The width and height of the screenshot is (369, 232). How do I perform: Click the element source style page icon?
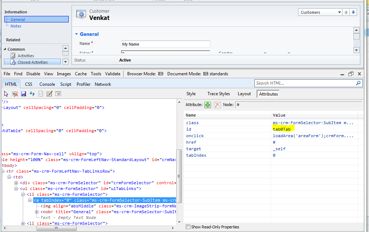click(41, 94)
